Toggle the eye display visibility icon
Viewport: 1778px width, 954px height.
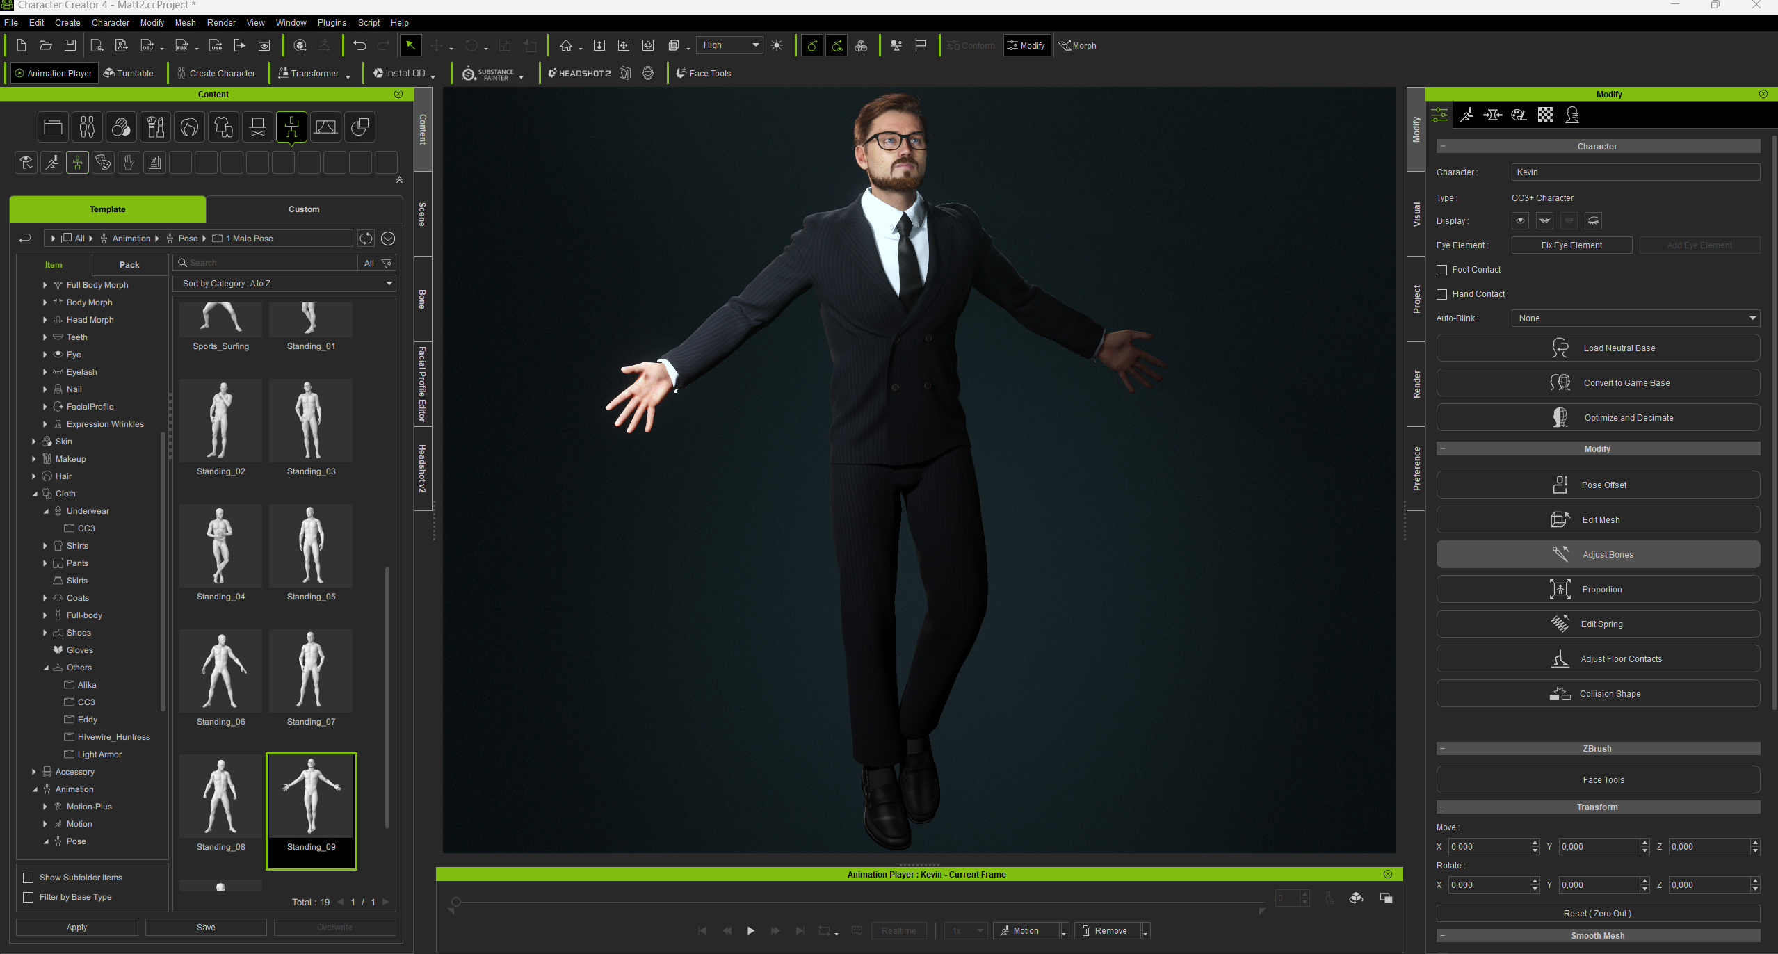click(x=1520, y=221)
